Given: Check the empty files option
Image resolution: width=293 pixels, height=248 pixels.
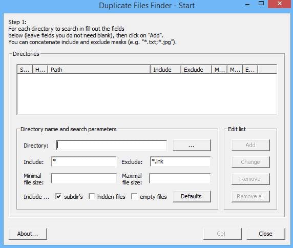Looking at the screenshot, I should click(x=134, y=196).
